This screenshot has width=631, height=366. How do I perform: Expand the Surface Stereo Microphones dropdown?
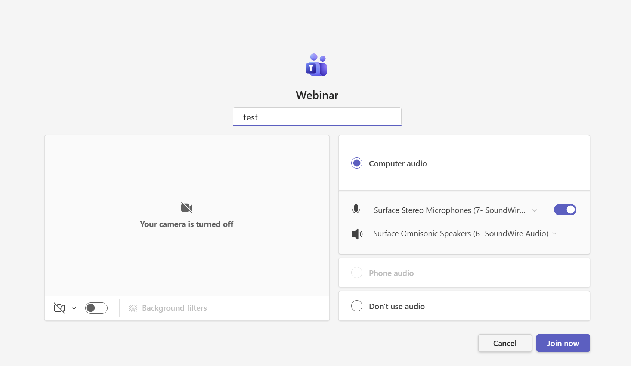pos(535,210)
